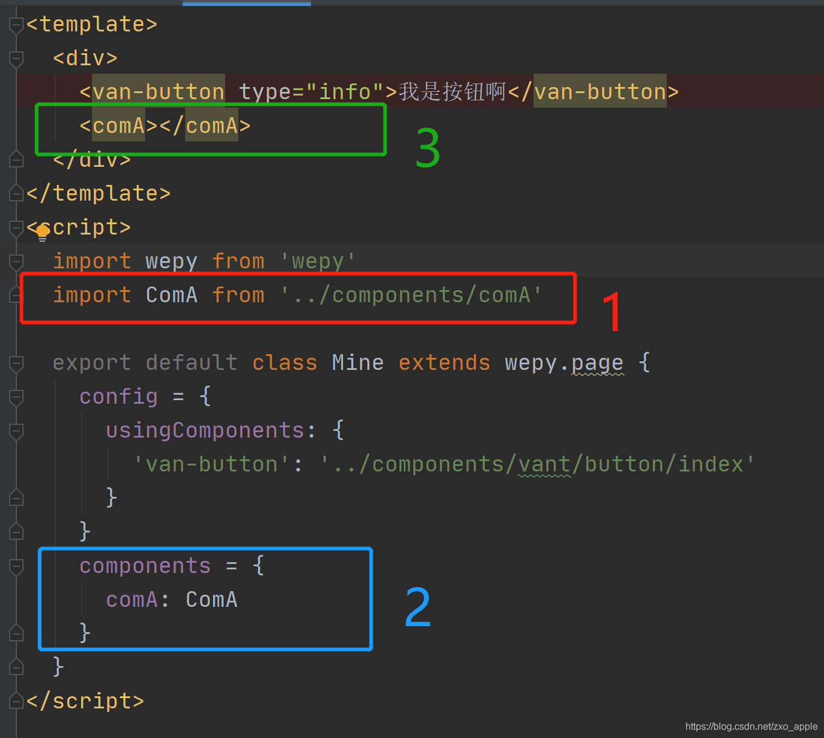Click the '../components/comA' import path
The height and width of the screenshot is (738, 824).
(411, 295)
